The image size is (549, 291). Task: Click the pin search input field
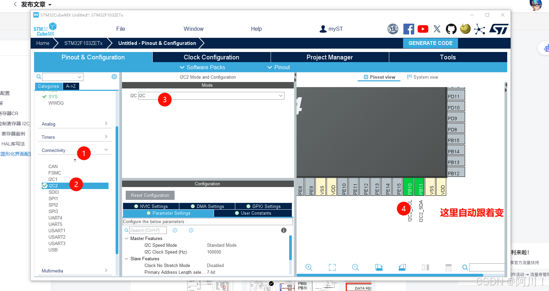pyautogui.click(x=487, y=267)
